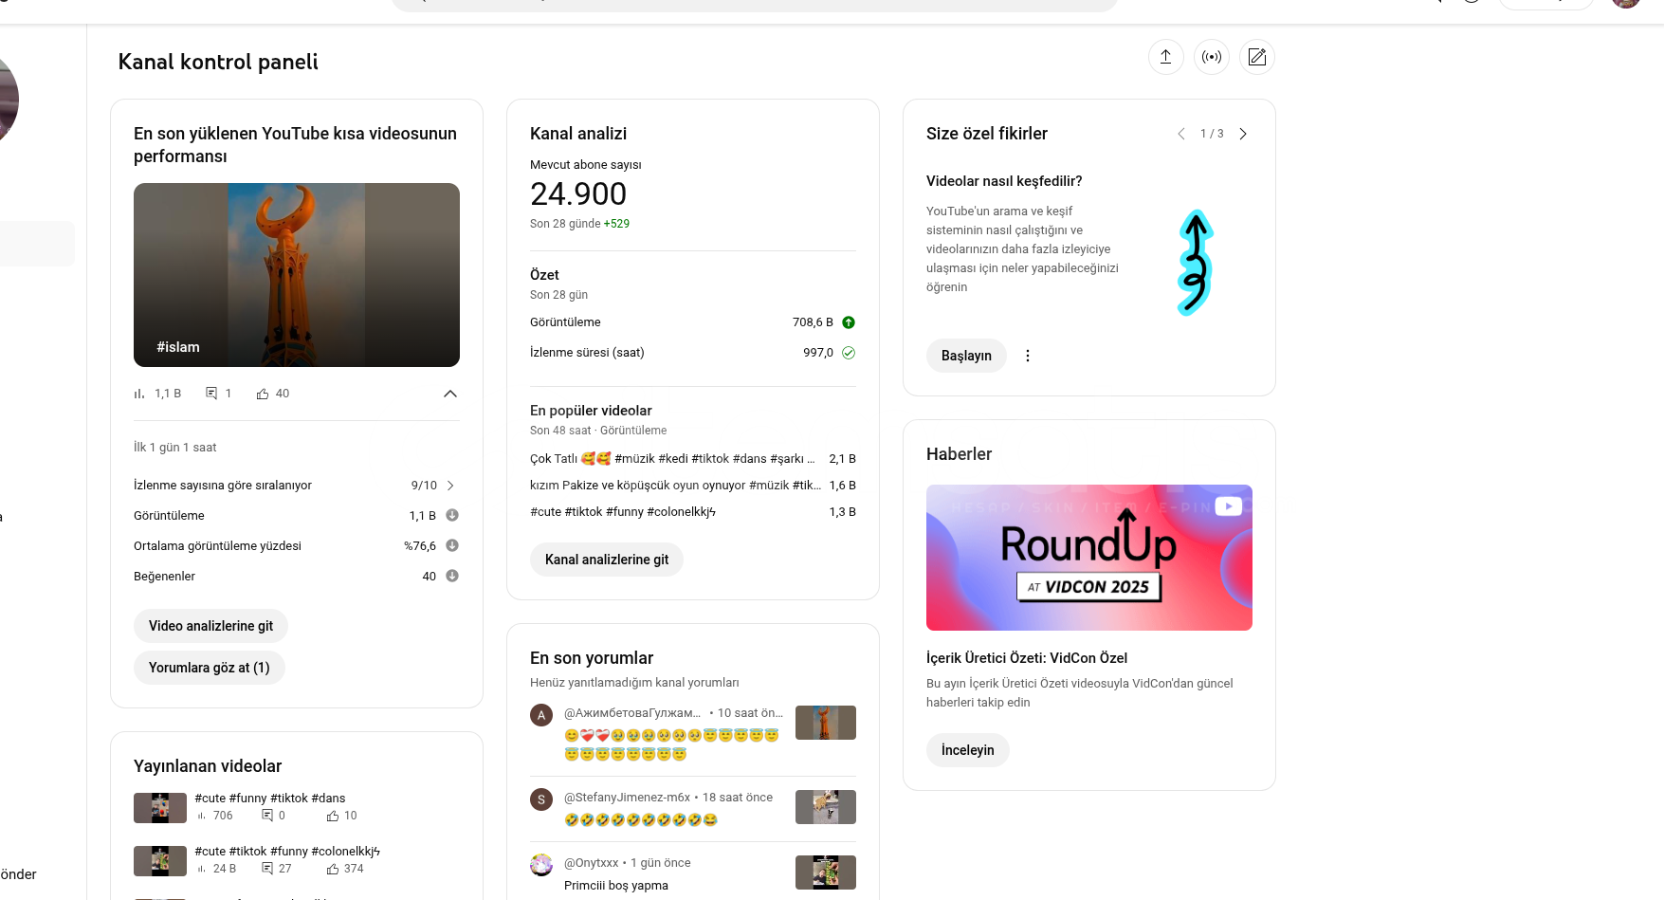Click the search box at top
Image resolution: width=1664 pixels, height=900 pixels.
754,5
